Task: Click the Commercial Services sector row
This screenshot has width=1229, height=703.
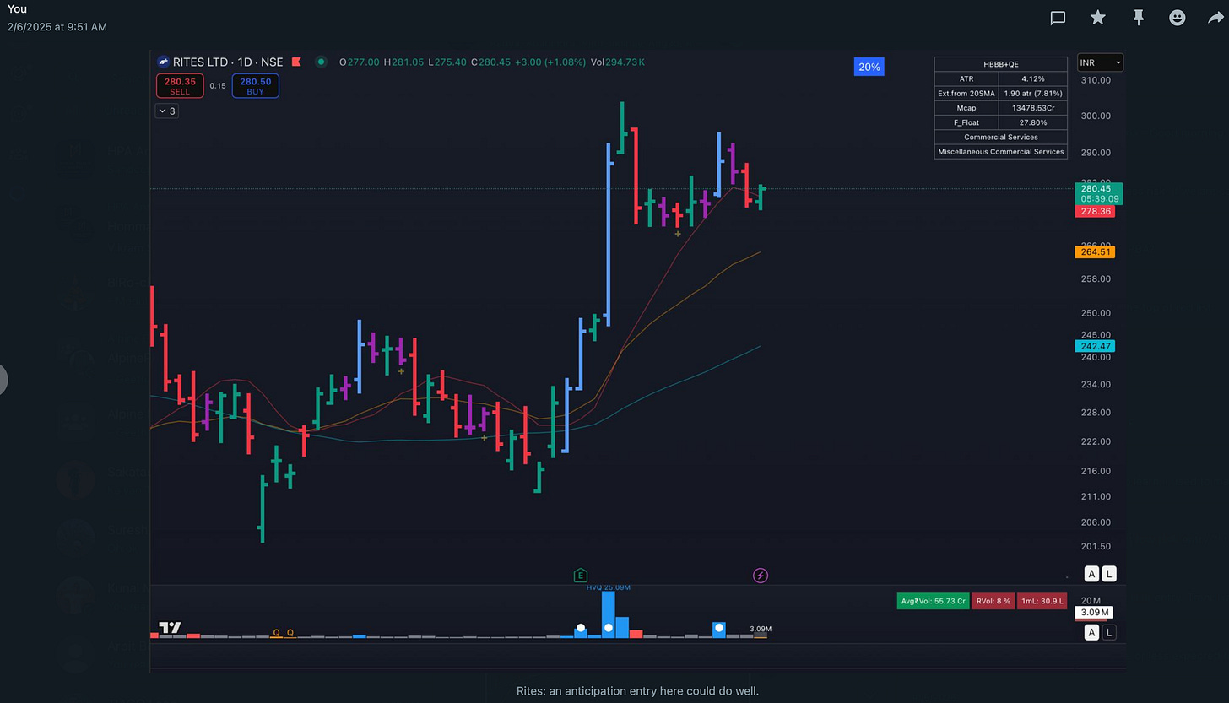Action: pos(1000,137)
